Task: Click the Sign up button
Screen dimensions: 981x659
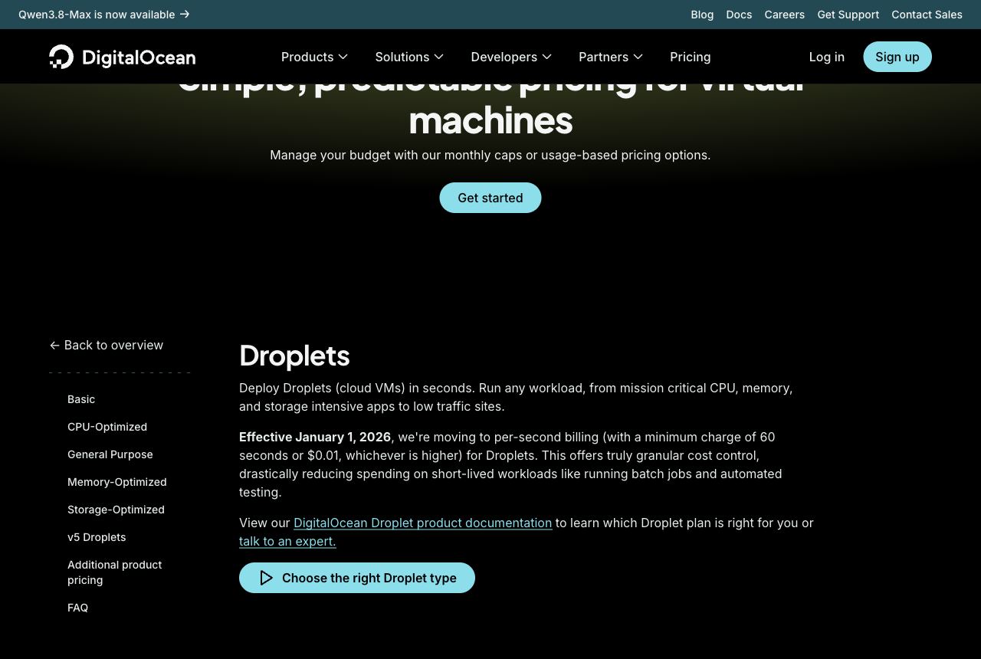Action: [897, 57]
